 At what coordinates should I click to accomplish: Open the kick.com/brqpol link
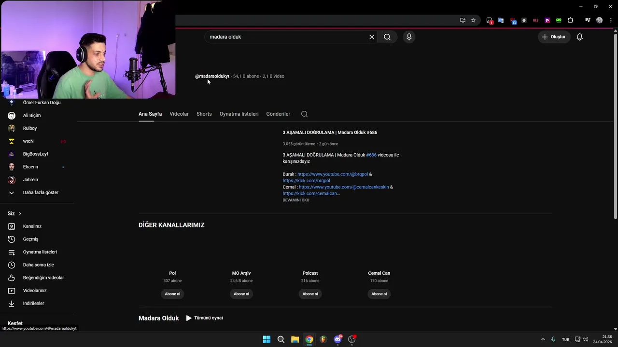307,181
